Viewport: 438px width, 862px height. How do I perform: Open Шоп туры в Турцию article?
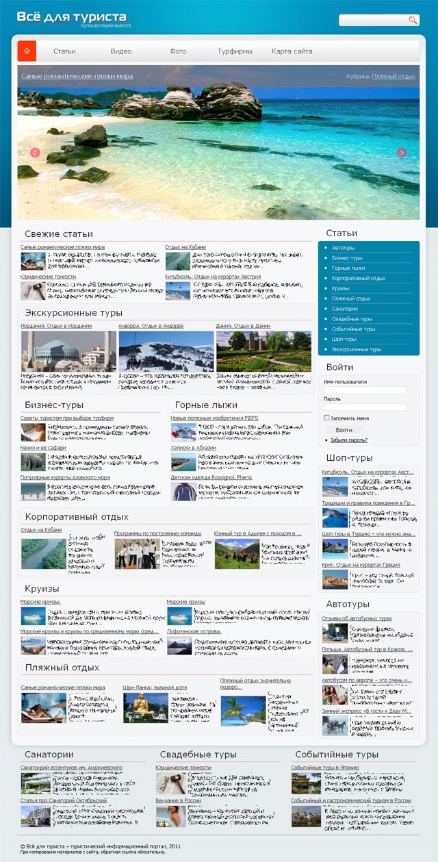click(369, 533)
